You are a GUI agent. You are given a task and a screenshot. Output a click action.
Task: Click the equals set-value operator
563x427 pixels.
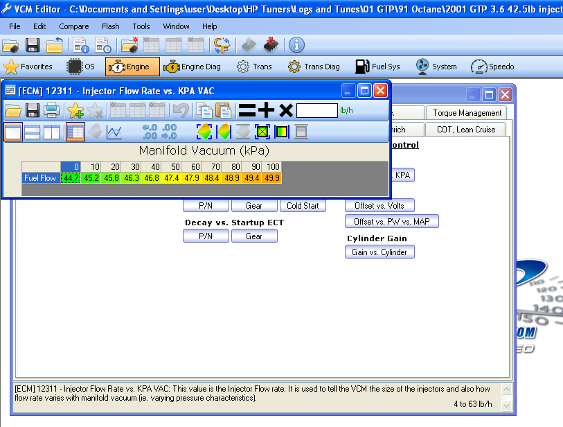pos(247,110)
